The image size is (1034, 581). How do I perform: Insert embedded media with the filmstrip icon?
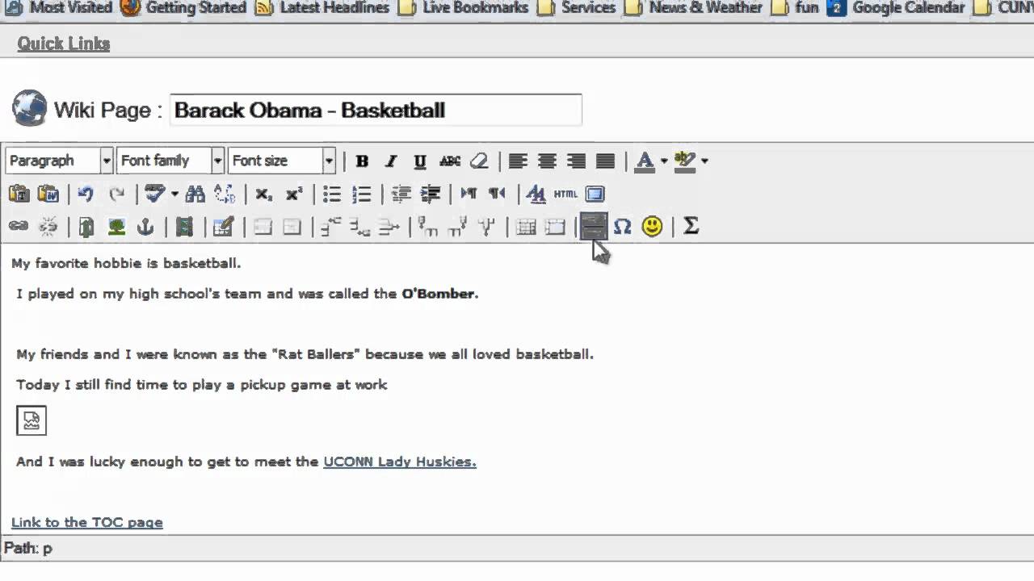pyautogui.click(x=184, y=227)
